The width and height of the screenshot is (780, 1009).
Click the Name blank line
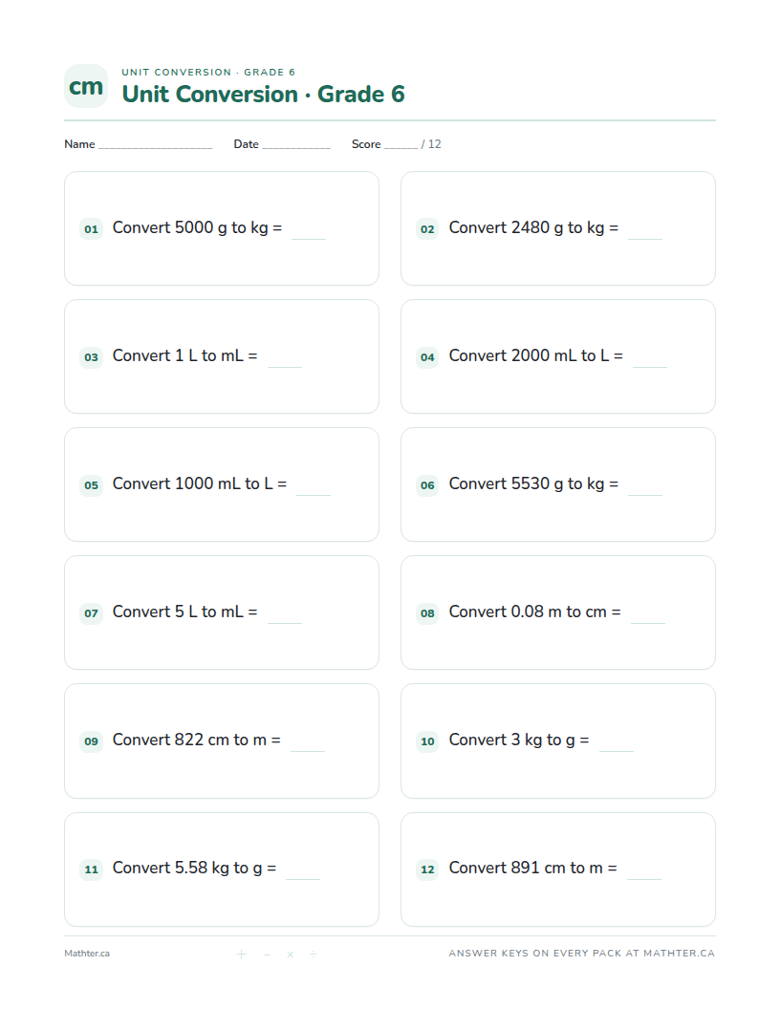pos(155,147)
